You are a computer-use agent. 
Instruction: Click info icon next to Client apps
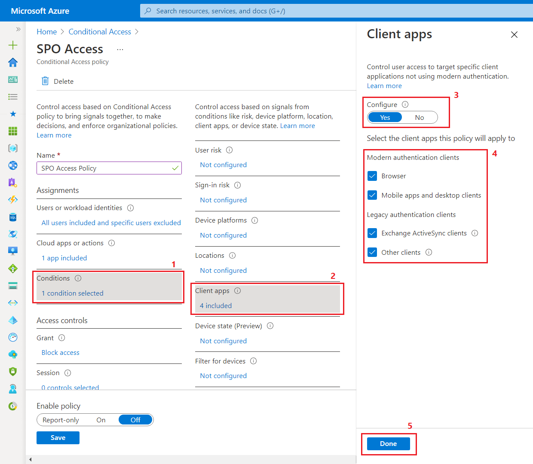pyautogui.click(x=238, y=291)
